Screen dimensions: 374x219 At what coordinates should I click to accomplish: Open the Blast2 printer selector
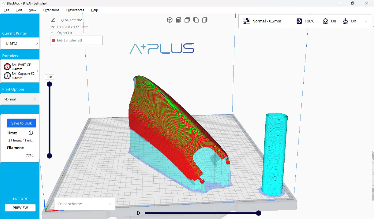click(x=20, y=43)
